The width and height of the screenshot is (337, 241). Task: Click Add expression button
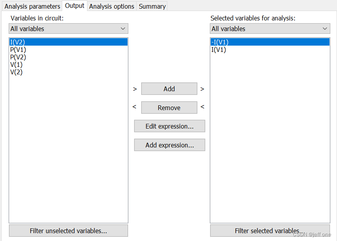coord(169,145)
